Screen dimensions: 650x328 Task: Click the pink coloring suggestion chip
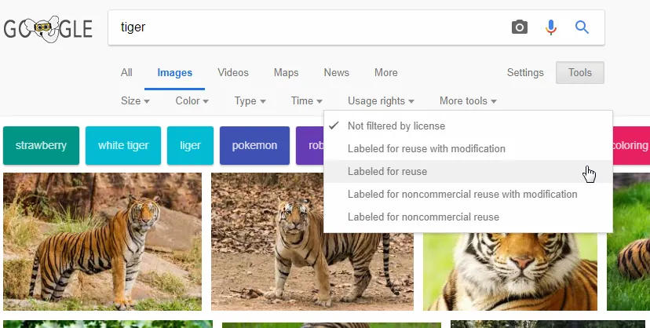click(631, 145)
